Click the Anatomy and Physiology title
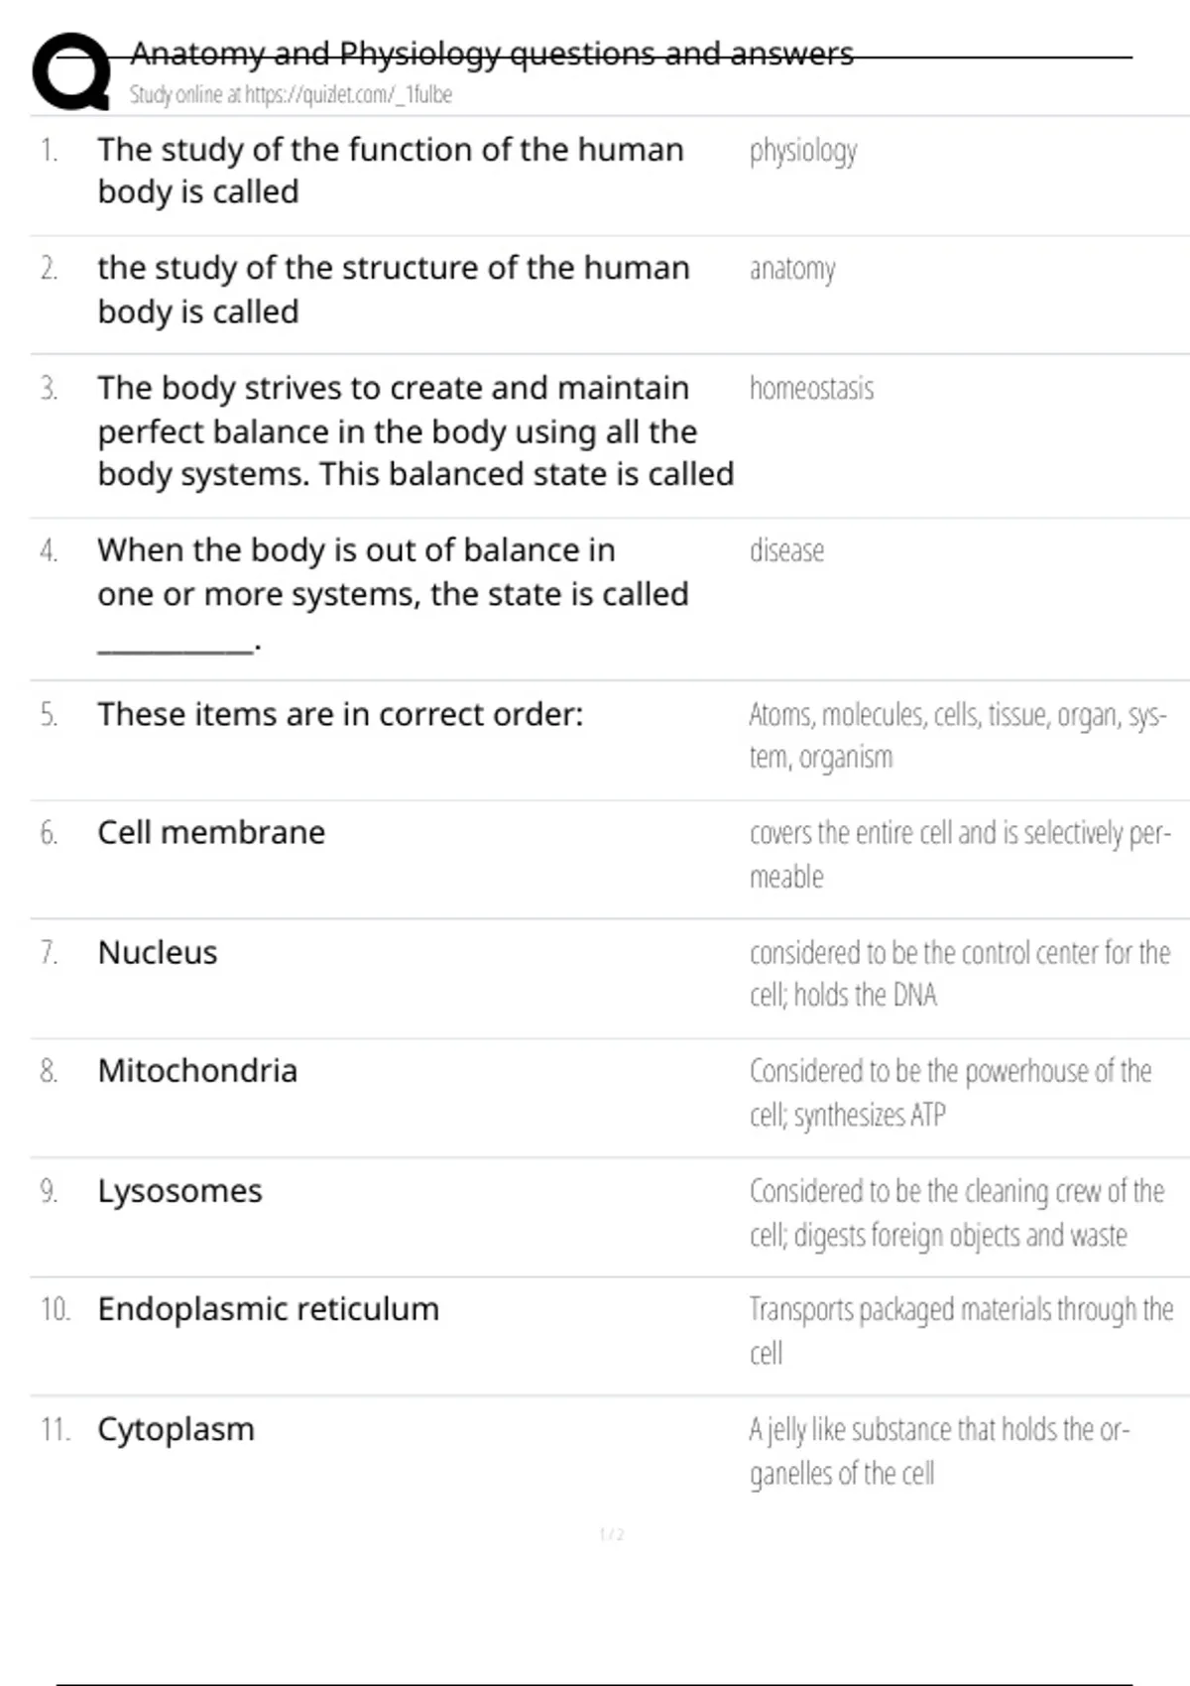 (492, 54)
